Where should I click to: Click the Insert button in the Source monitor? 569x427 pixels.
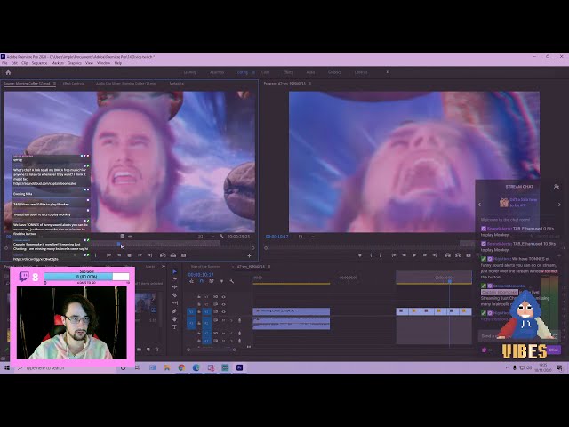(x=163, y=255)
